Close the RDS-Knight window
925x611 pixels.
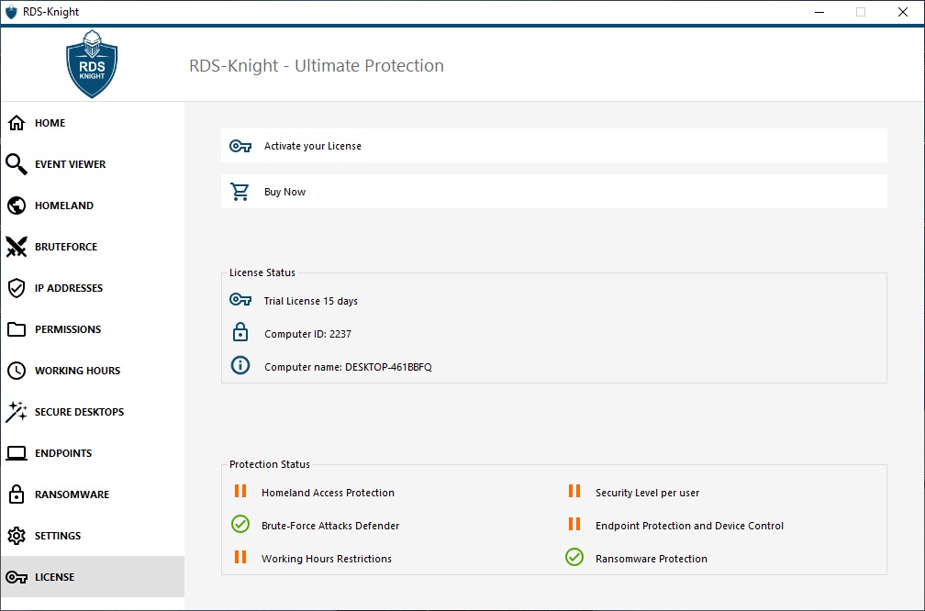click(903, 13)
